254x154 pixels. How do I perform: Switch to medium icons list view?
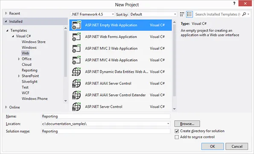[190, 14]
